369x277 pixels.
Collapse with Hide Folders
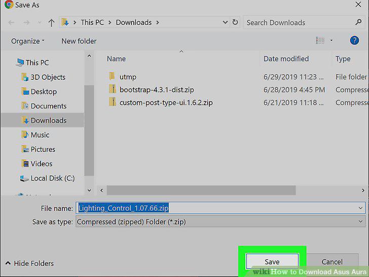coord(29,263)
